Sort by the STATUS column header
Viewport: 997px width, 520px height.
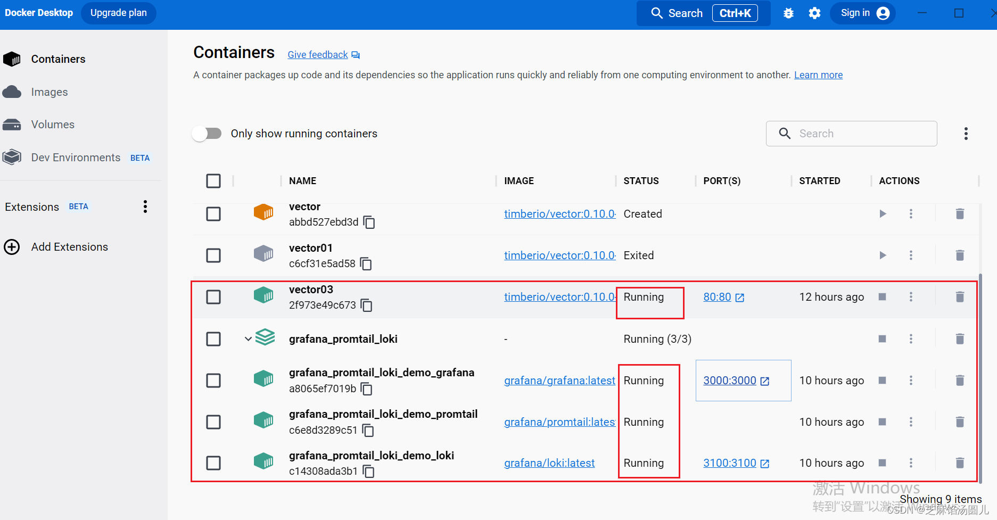[x=641, y=181]
